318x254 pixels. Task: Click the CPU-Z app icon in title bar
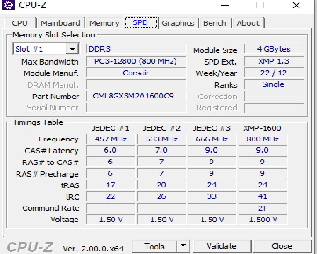tap(9, 5)
